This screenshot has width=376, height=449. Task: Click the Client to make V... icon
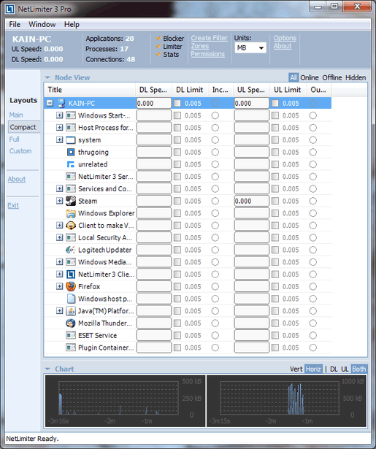[71, 226]
